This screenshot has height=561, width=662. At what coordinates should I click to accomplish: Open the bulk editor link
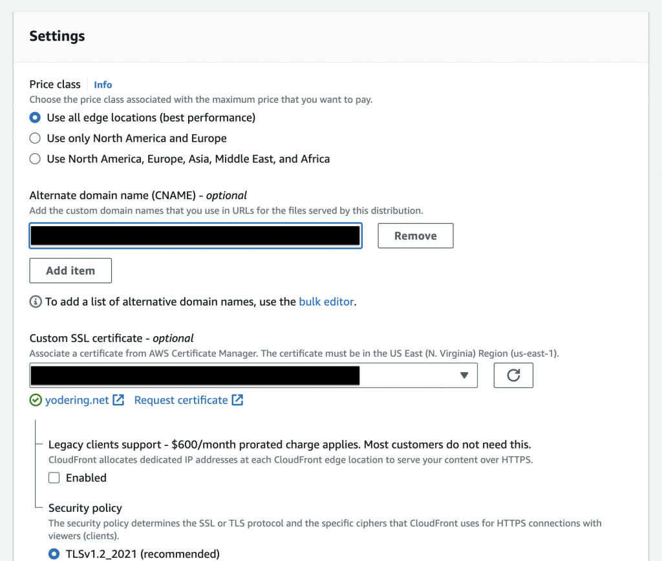tap(326, 302)
